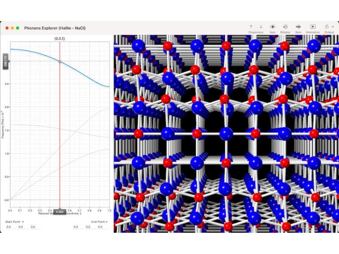
Task: Click the 0.500 wave vector value tag
Action: (x=60, y=212)
